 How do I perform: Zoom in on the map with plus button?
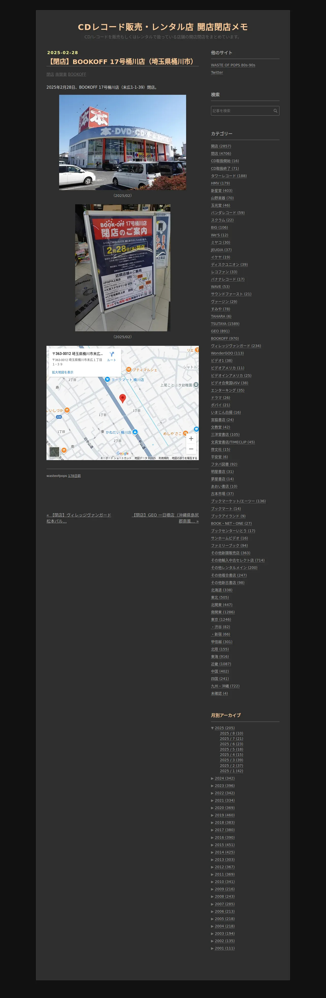coord(191,439)
